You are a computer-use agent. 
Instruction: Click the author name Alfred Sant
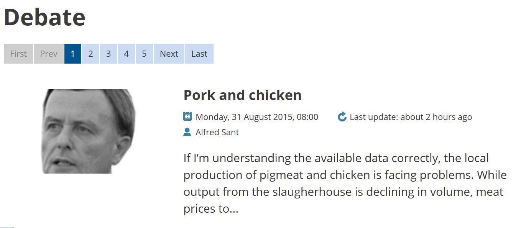(217, 132)
